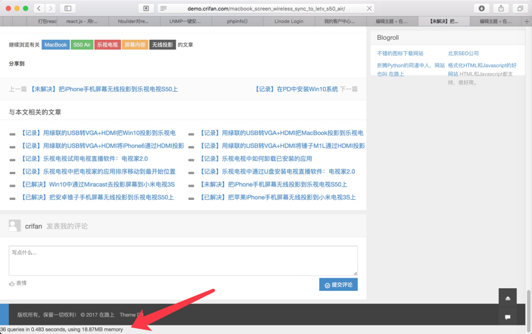Image resolution: width=532 pixels, height=334 pixels.
Task: Show all tabs overview icon
Action: coord(520,9)
